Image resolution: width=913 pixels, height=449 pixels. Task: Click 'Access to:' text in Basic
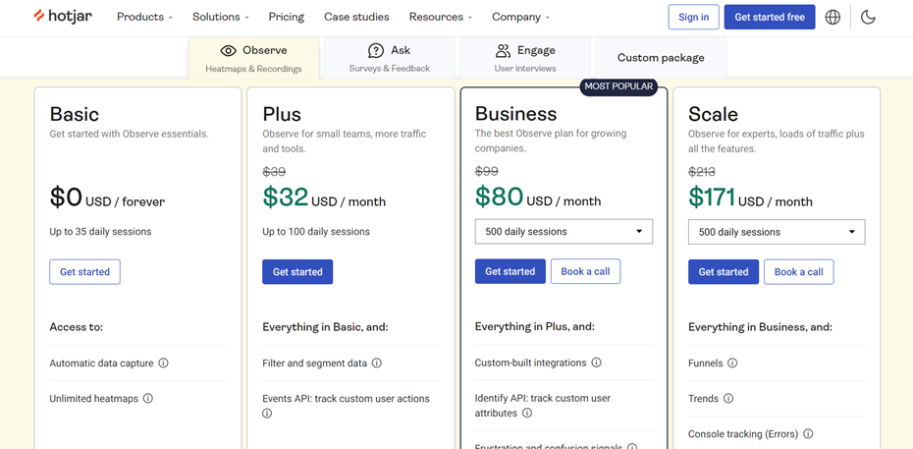point(77,327)
